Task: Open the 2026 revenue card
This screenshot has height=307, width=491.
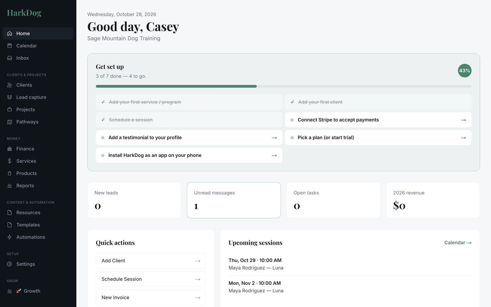Action: pyautogui.click(x=433, y=200)
